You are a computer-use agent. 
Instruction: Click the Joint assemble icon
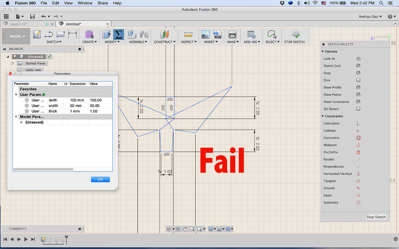point(144,35)
